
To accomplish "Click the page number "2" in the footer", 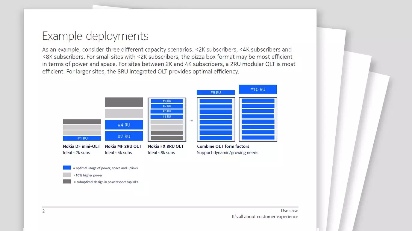I will click(43, 211).
